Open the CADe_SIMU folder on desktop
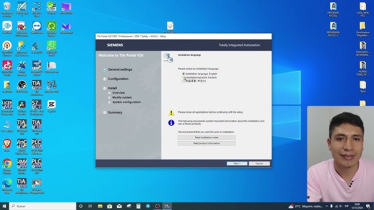Image resolution: width=374 pixels, height=210 pixels. (x=363, y=10)
